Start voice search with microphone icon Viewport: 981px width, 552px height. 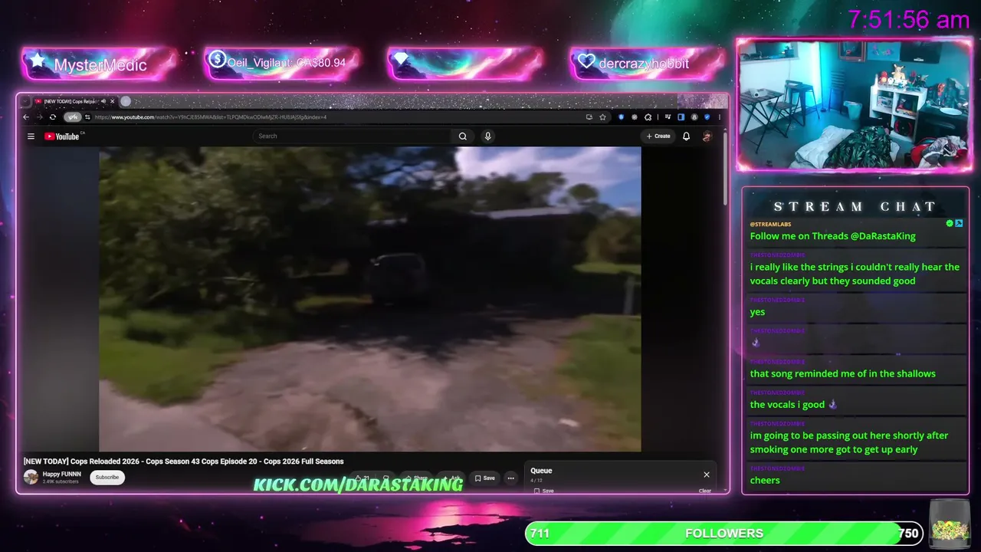487,136
